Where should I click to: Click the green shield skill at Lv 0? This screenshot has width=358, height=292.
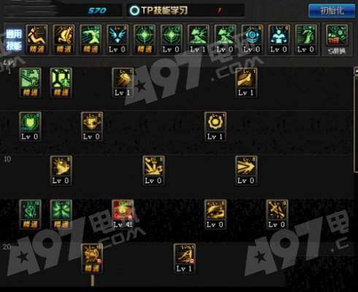pyautogui.click(x=30, y=126)
